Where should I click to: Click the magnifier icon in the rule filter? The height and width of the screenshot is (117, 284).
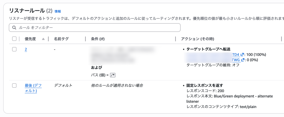[14, 28]
